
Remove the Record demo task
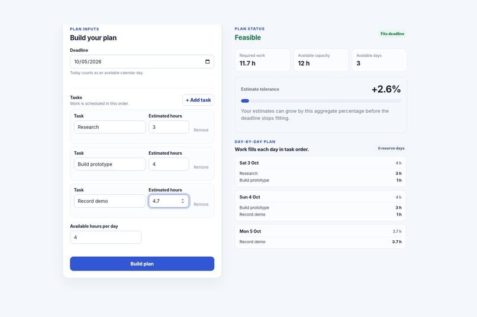[x=201, y=204]
